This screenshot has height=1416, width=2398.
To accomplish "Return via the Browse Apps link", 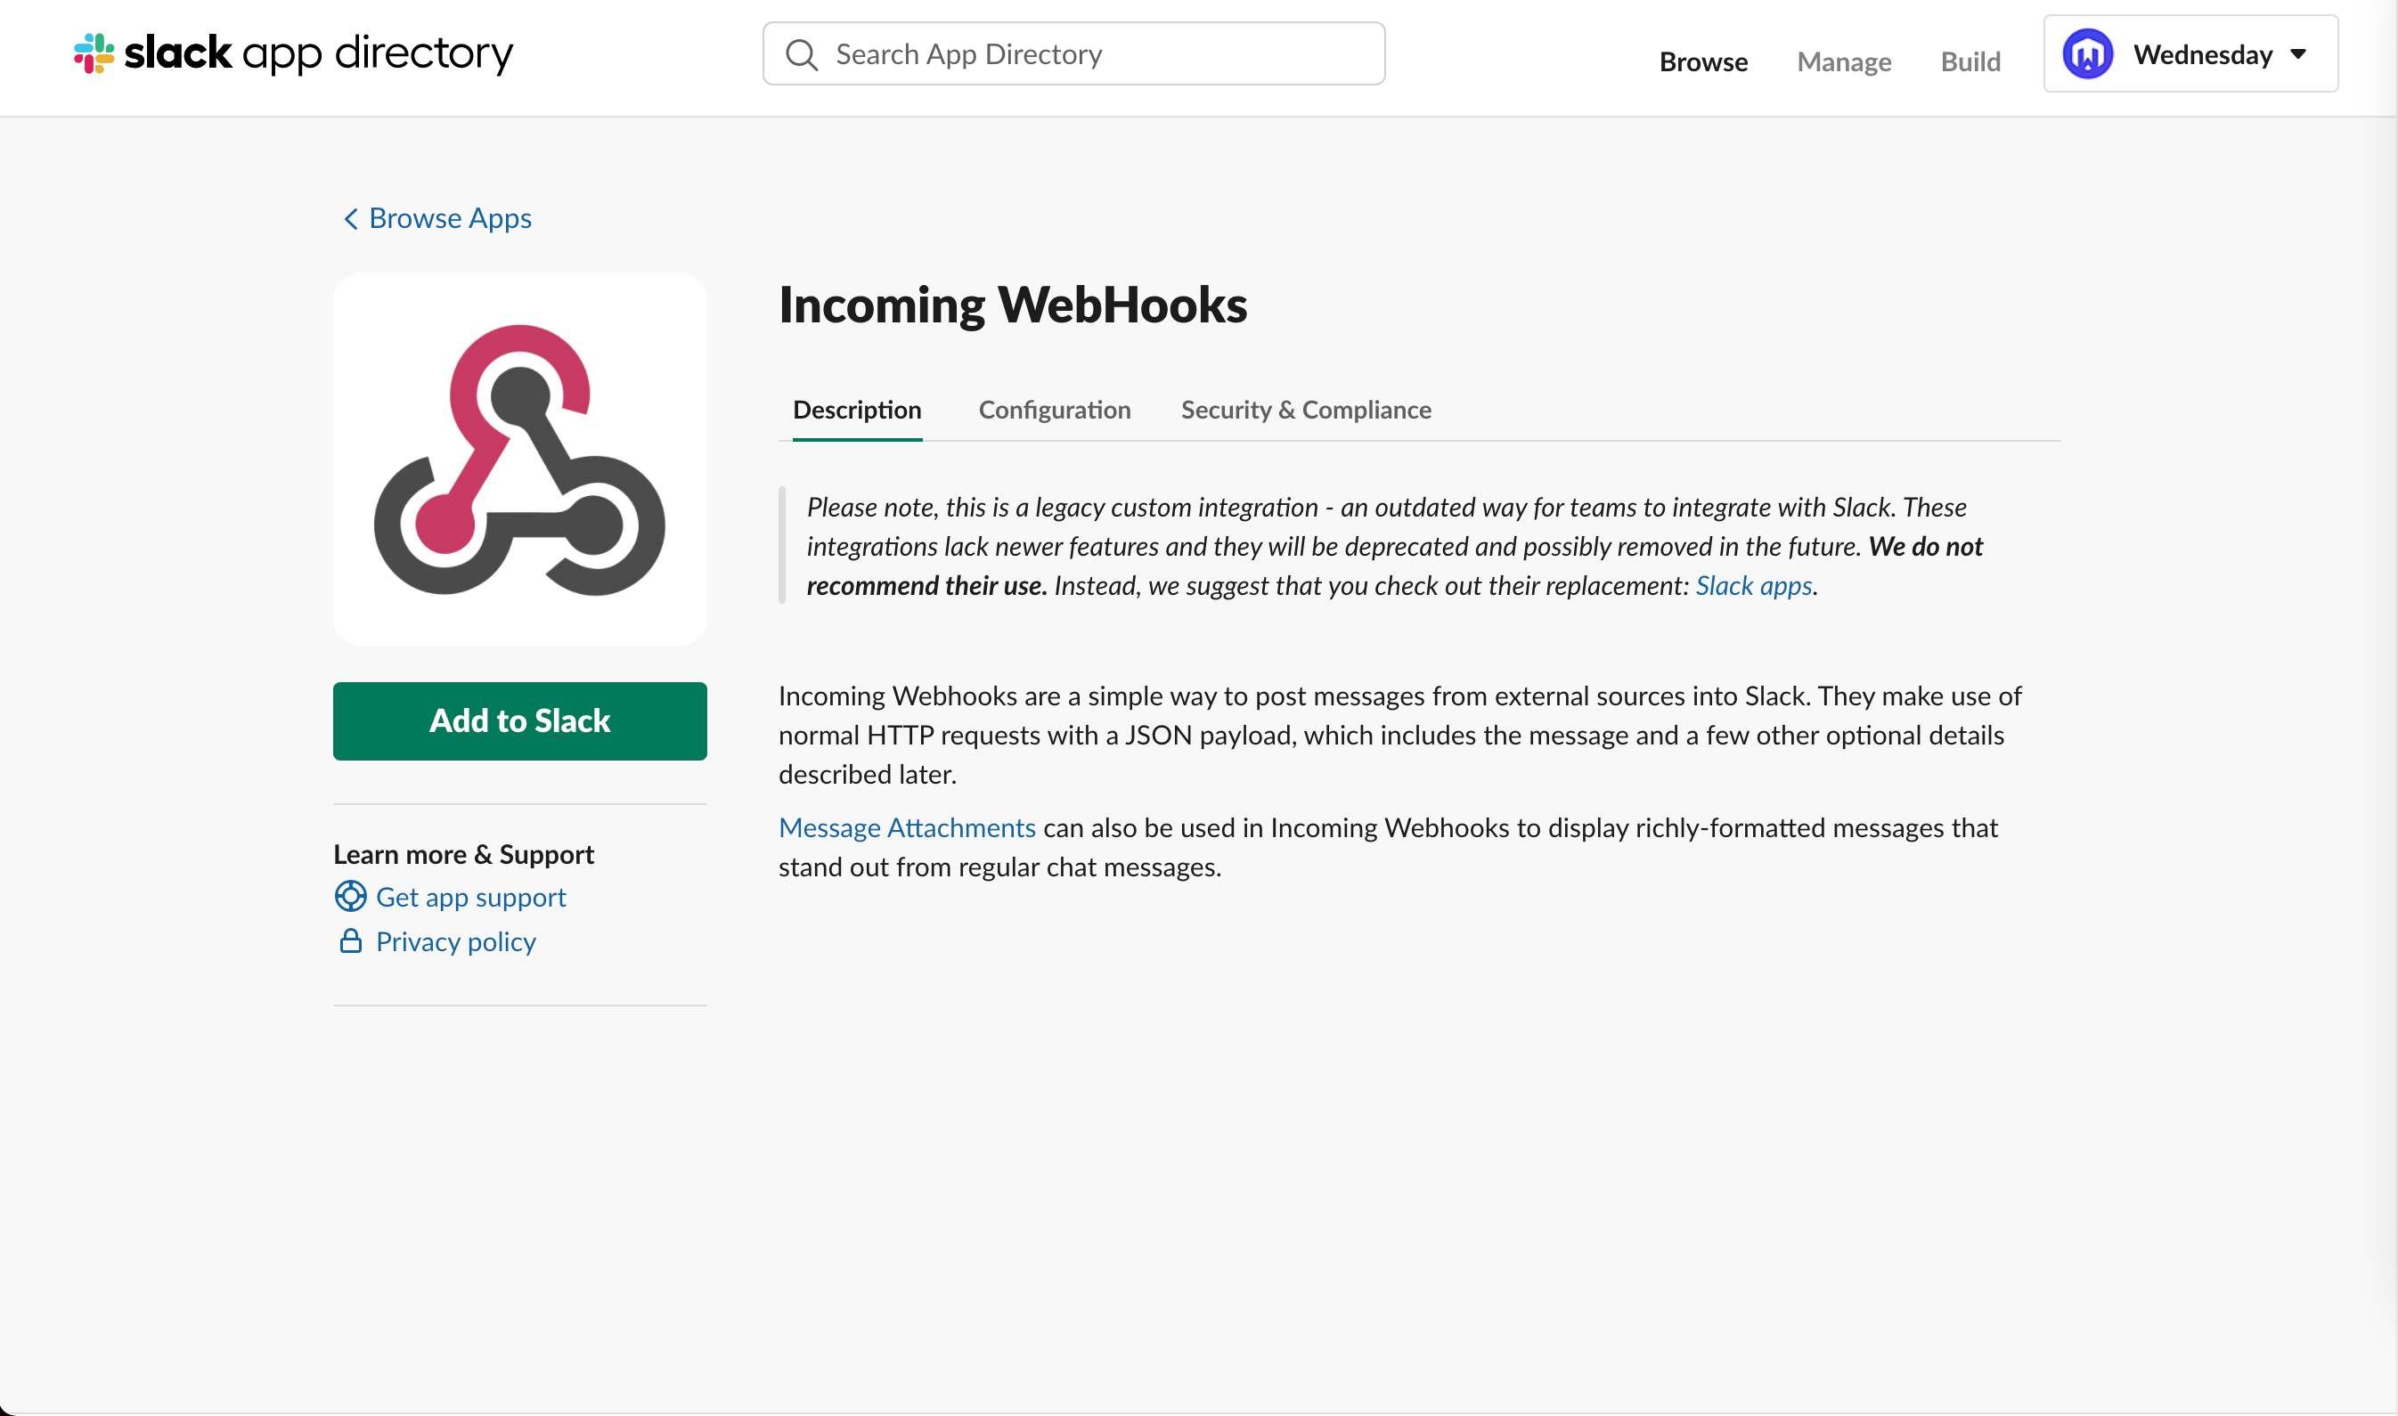I will coord(450,218).
